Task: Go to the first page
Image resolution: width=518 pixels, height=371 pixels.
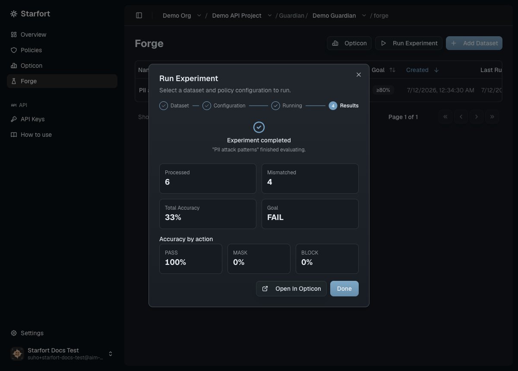Action: pos(445,117)
